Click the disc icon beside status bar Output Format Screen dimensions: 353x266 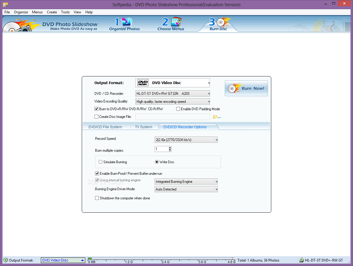[x=5, y=260]
